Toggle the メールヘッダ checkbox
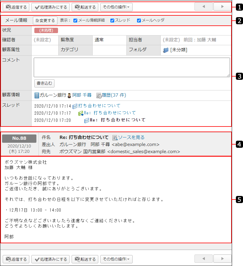 point(139,20)
